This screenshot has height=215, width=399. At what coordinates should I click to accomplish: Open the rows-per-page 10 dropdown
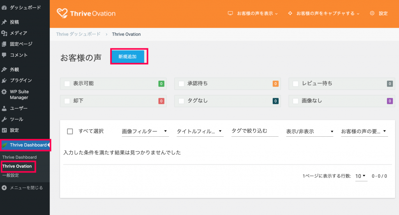click(x=361, y=176)
